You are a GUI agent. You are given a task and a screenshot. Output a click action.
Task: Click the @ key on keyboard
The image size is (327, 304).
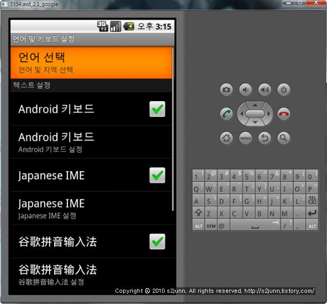tap(224, 225)
